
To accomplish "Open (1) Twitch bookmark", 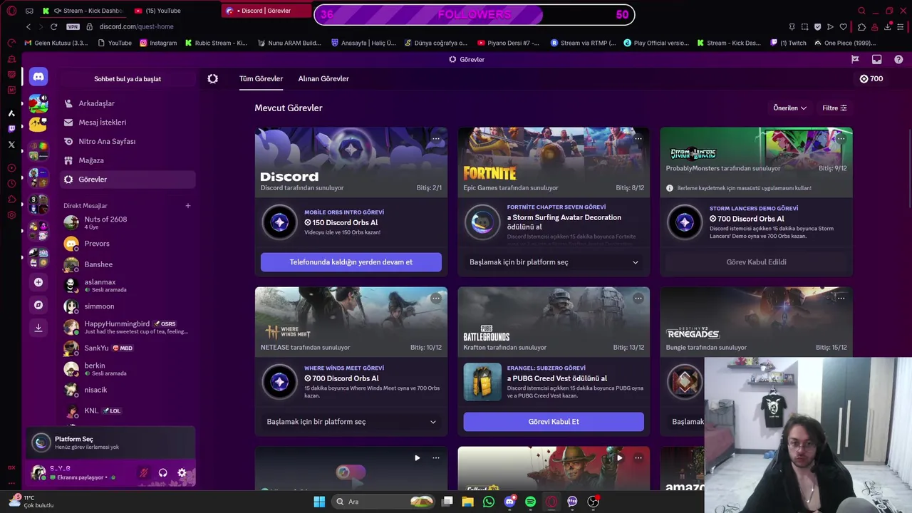I will tap(788, 43).
